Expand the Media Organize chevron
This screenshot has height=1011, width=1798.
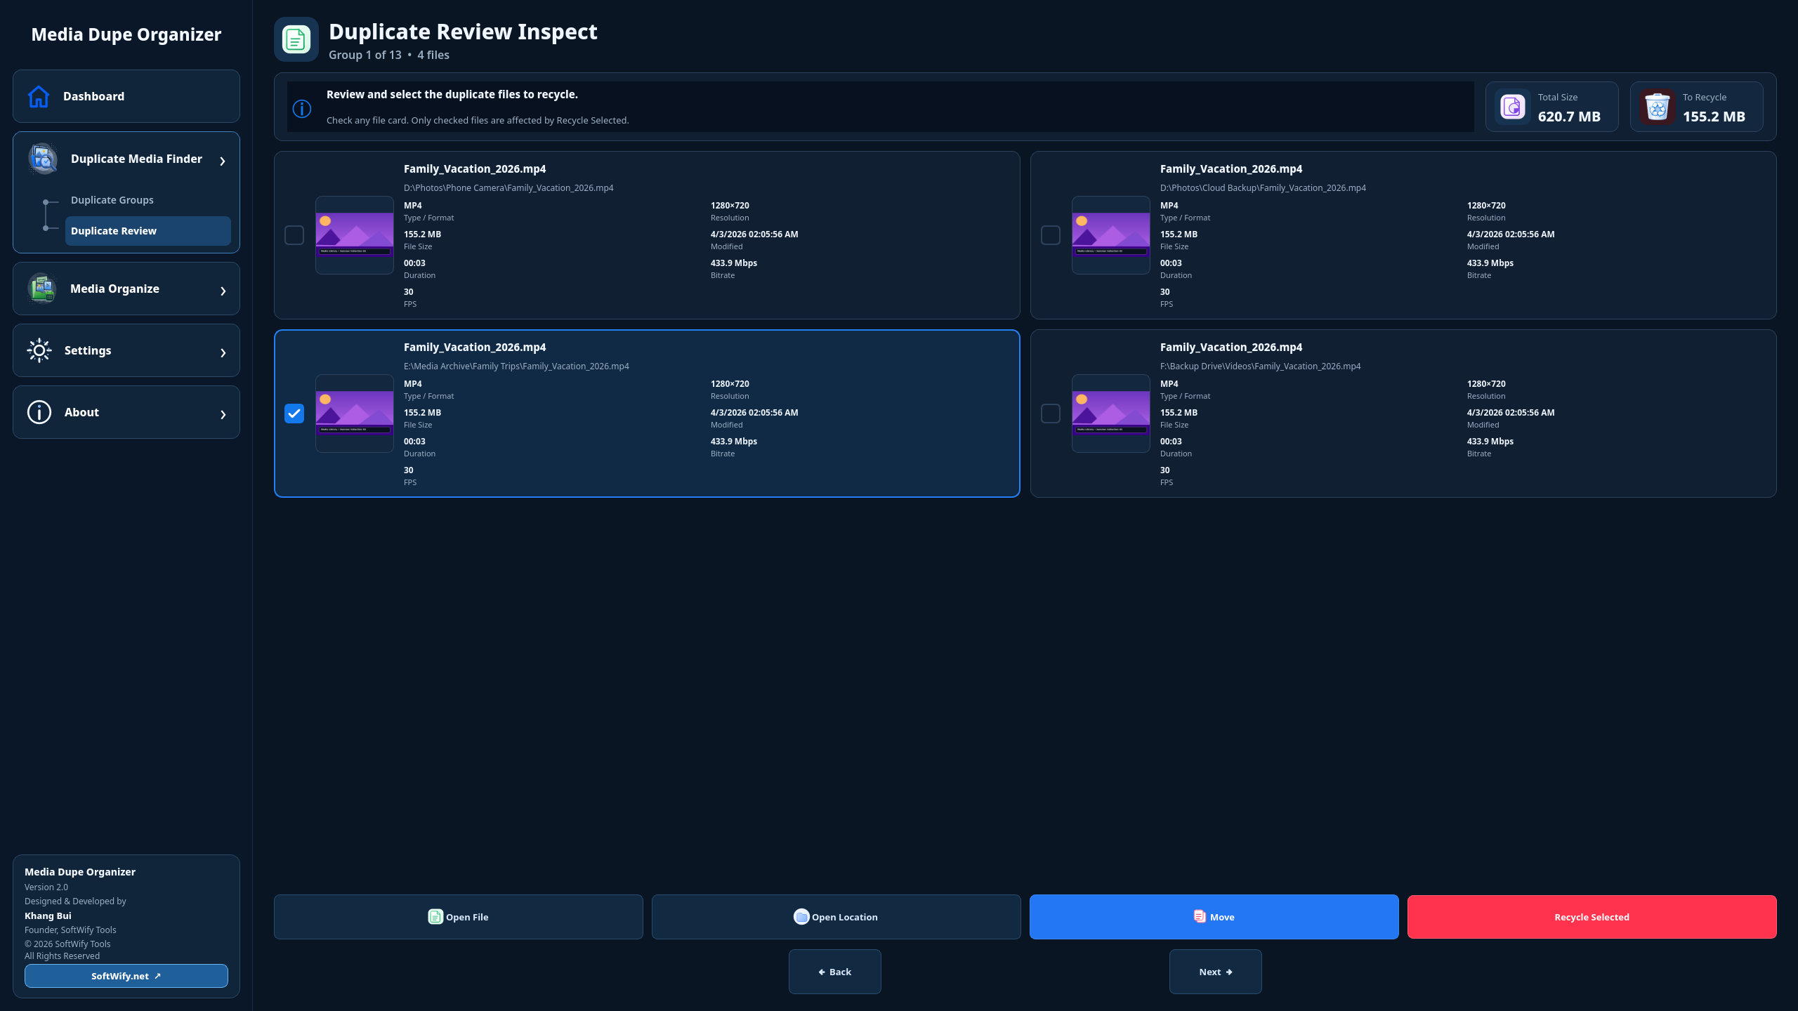(223, 291)
